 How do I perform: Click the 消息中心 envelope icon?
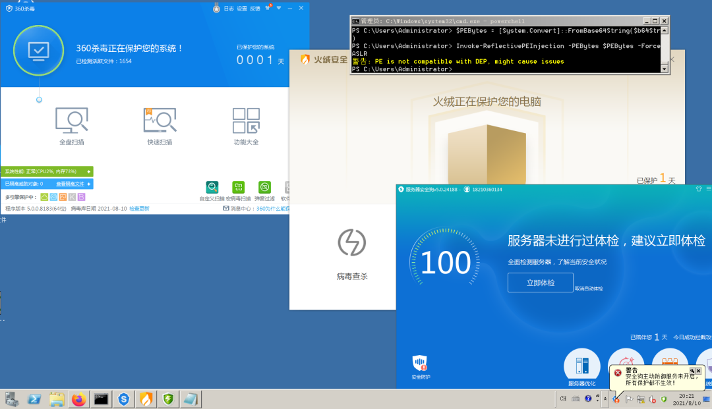(x=225, y=209)
